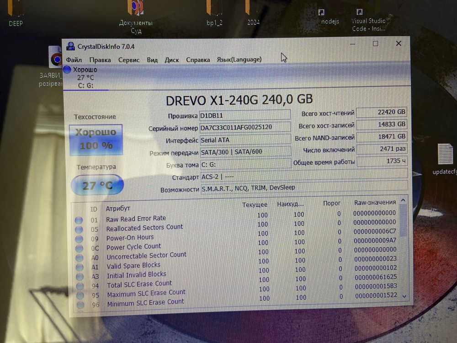Image resolution: width=457 pixels, height=343 pixels.
Task: Select the Total SLC Erase Count row
Action: tap(237, 281)
